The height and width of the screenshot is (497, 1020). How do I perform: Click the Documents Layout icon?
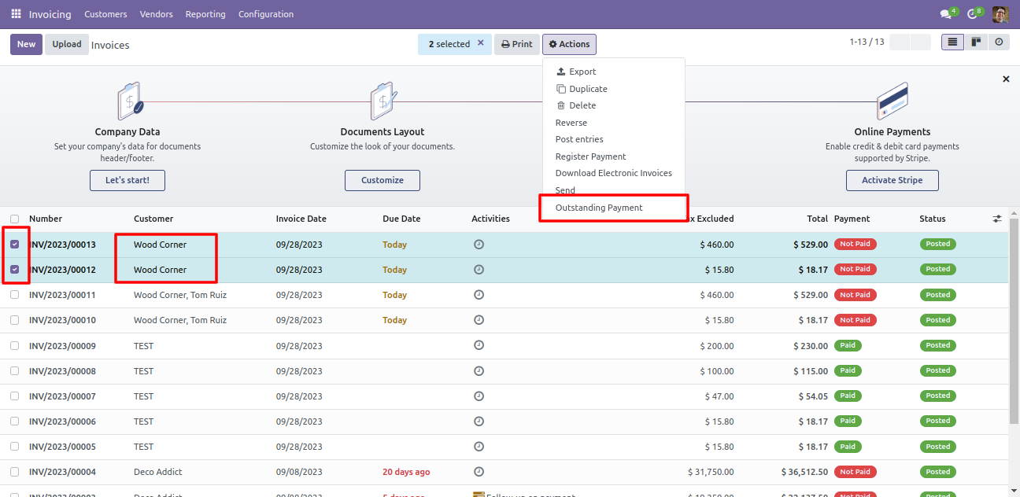[383, 101]
